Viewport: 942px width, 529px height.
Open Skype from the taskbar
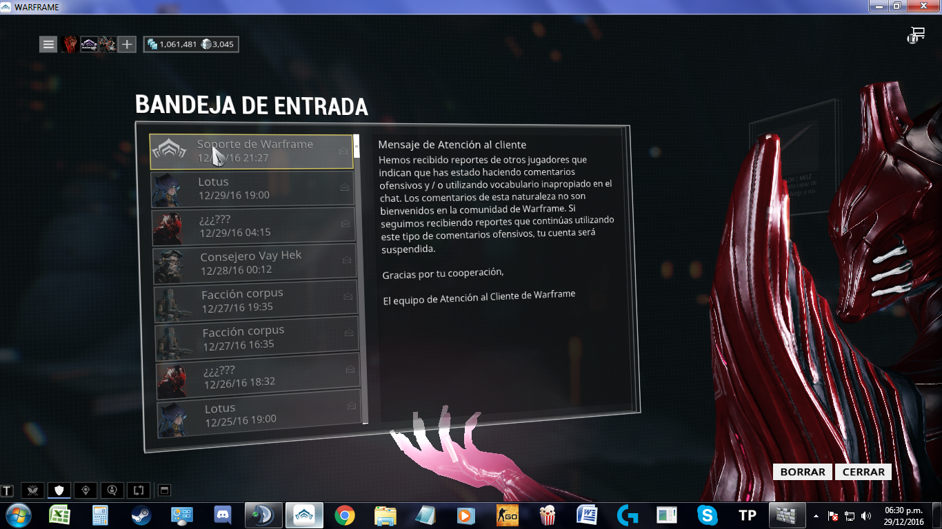(707, 515)
